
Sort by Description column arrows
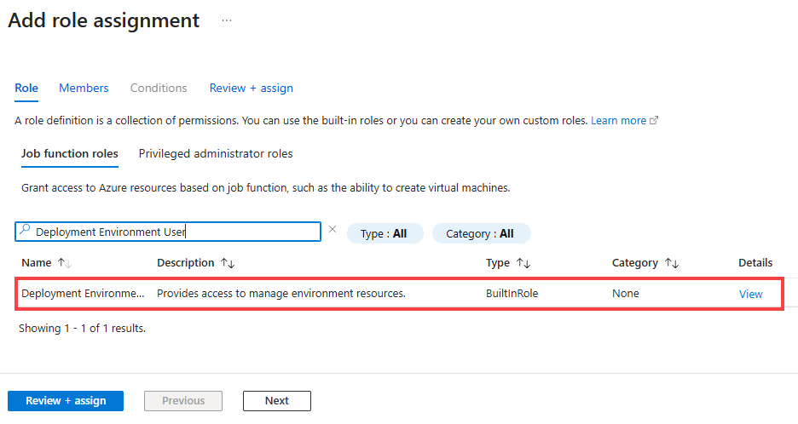click(228, 263)
